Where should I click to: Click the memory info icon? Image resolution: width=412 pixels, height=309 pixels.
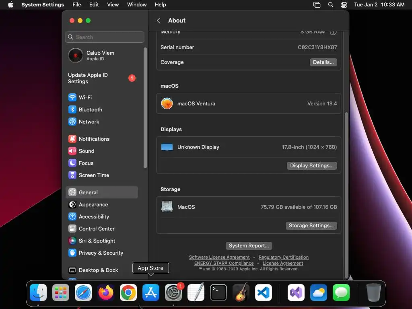click(333, 32)
